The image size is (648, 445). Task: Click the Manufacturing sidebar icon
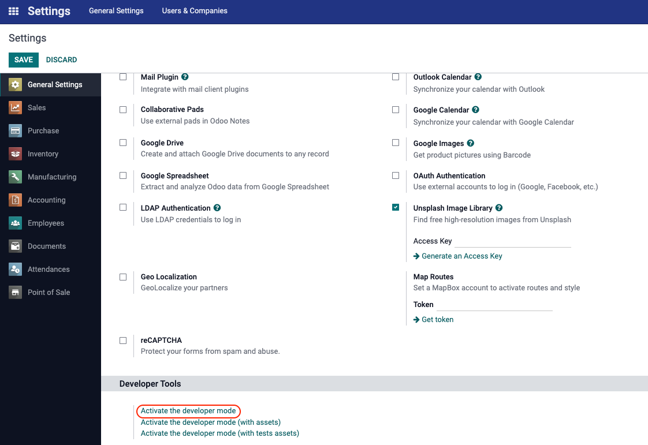tap(16, 177)
